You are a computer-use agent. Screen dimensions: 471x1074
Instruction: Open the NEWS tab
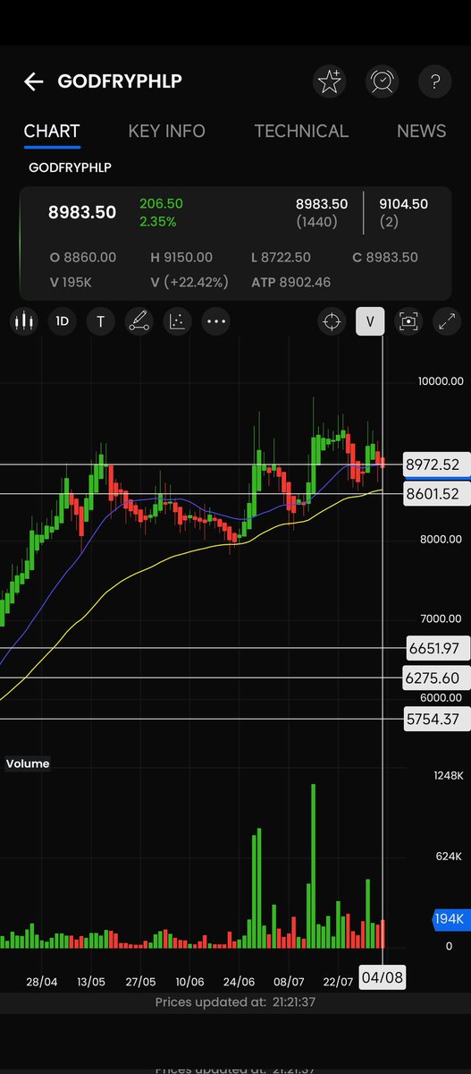[x=422, y=132]
